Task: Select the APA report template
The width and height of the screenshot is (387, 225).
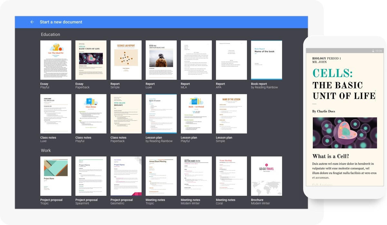Action: pyautogui.click(x=232, y=60)
